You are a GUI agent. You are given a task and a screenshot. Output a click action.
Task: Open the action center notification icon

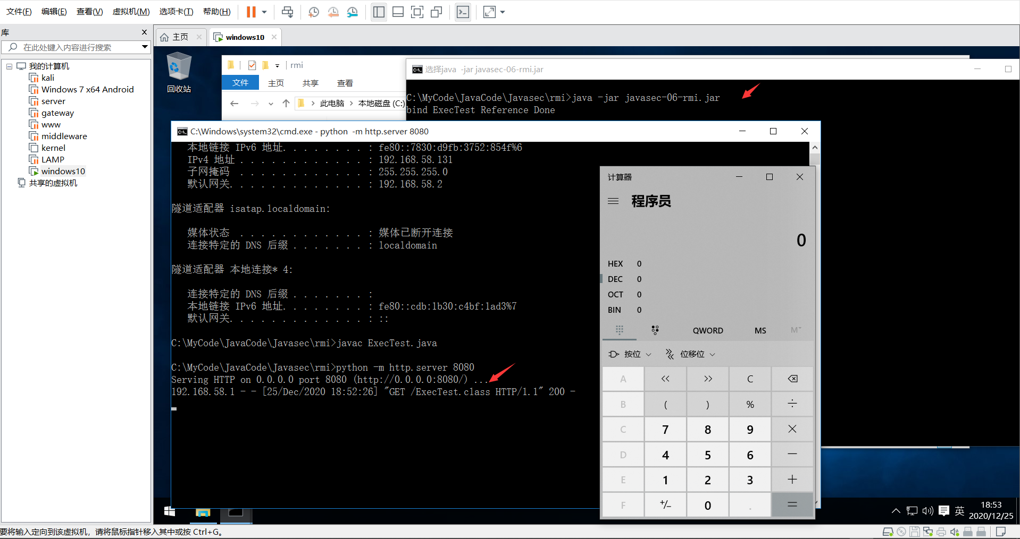click(944, 511)
